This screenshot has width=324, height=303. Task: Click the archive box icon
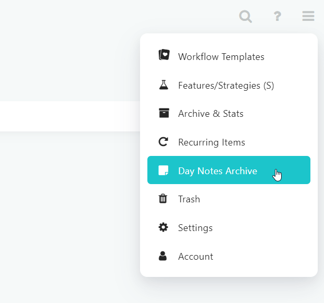[164, 113]
